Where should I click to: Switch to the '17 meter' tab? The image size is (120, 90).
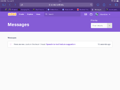pos(13,10)
